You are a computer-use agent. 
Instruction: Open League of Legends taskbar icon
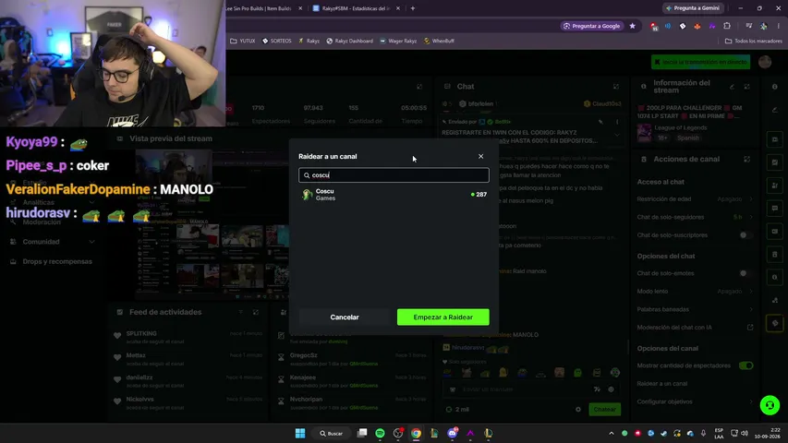488,434
